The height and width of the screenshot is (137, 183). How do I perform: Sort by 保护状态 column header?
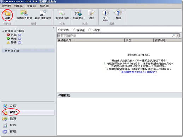click(x=167, y=40)
